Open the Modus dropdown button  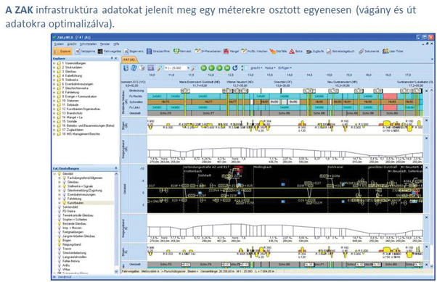tap(270, 68)
